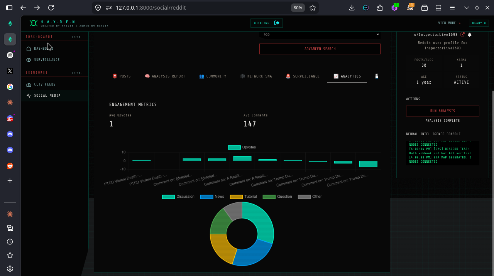Click the Run Analysis button
This screenshot has width=494, height=276.
(443, 111)
